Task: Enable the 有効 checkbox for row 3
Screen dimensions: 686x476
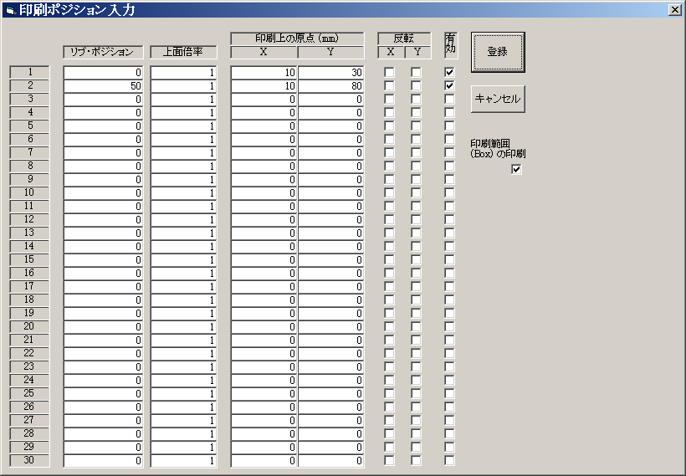Action: 449,100
